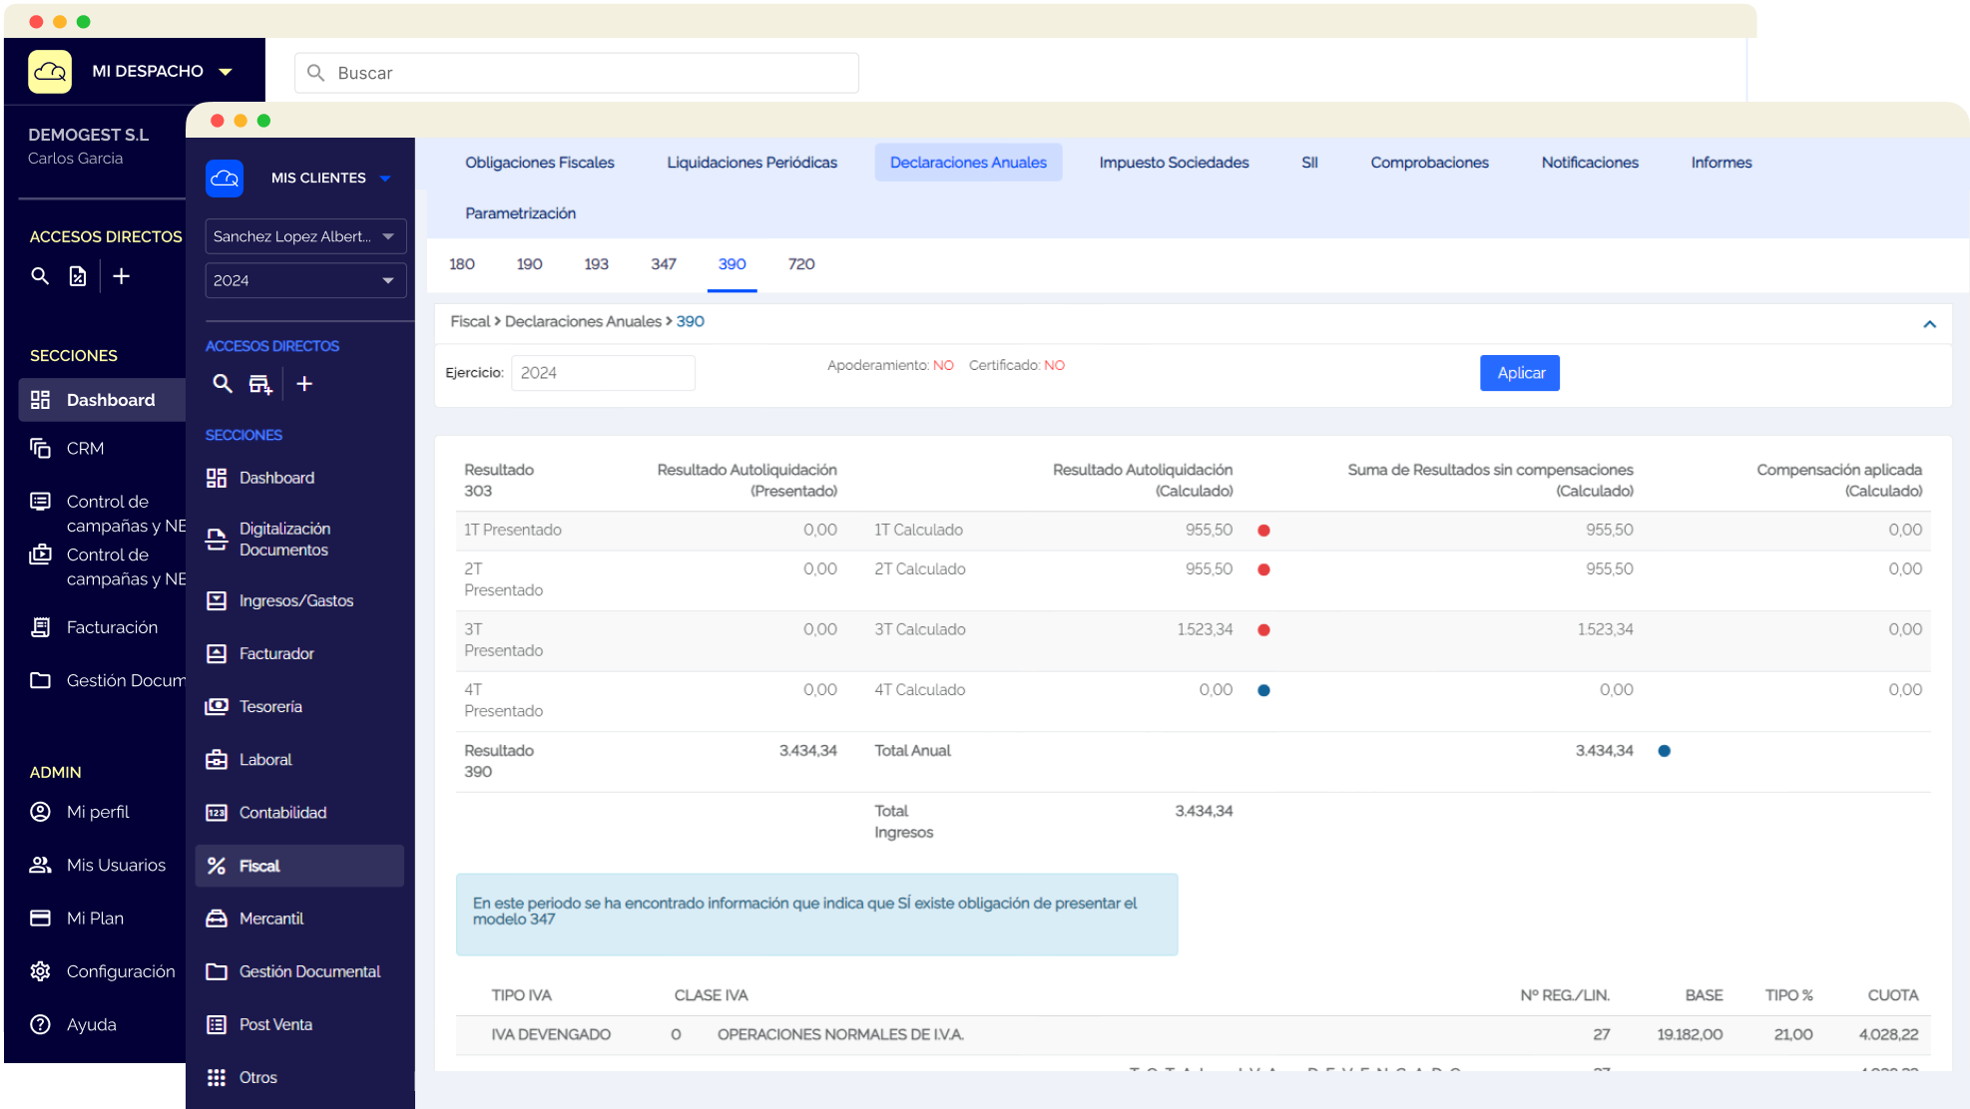Open Gestión Documental in Mis Clientes sidebar

299,971
